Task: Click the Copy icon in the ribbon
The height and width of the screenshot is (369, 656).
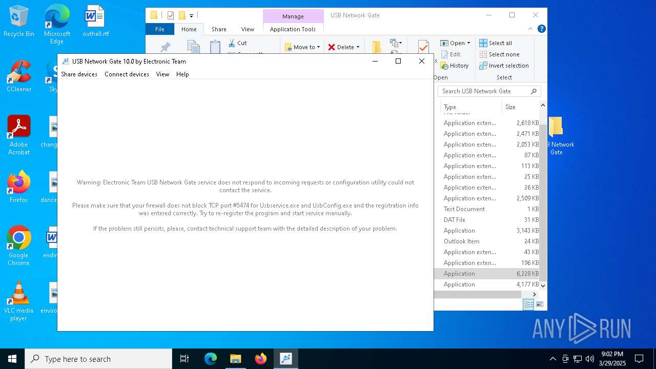Action: coord(193,47)
